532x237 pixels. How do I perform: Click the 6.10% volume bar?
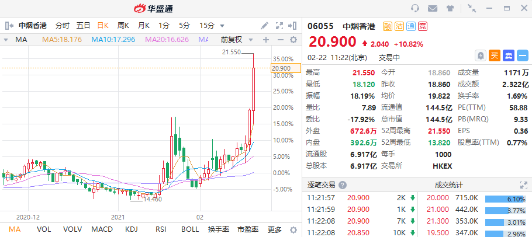point(506,199)
